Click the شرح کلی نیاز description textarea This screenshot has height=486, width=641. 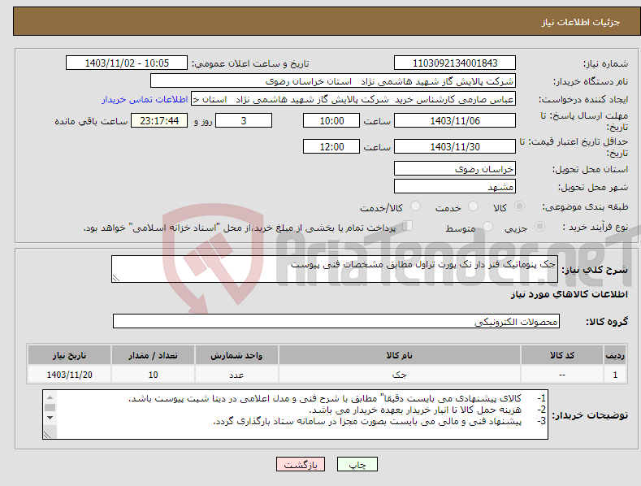coord(335,269)
